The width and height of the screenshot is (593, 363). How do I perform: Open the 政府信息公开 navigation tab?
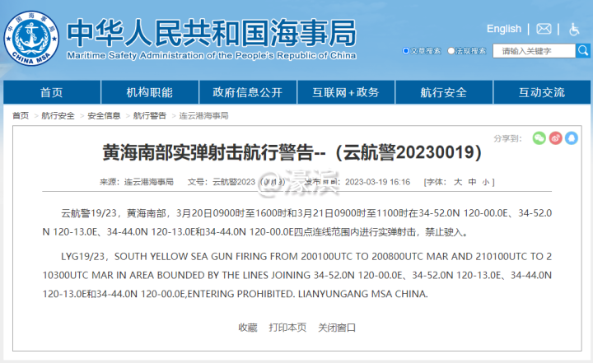pos(248,92)
